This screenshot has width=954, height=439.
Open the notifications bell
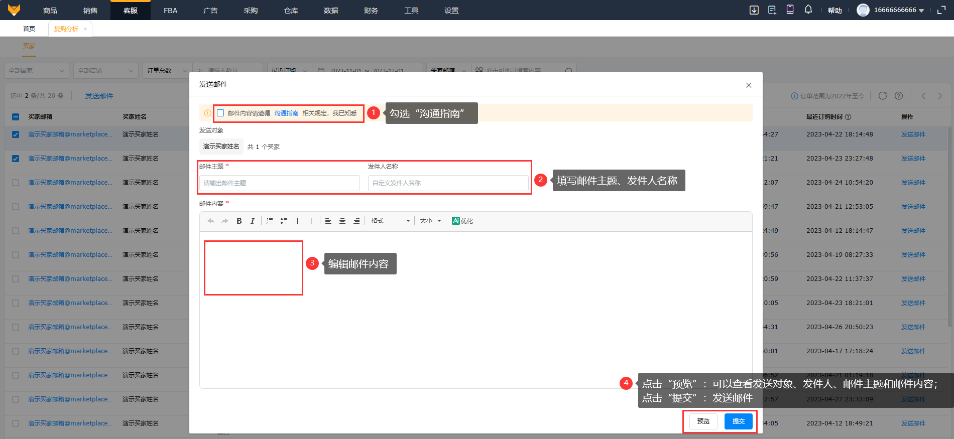pos(808,10)
